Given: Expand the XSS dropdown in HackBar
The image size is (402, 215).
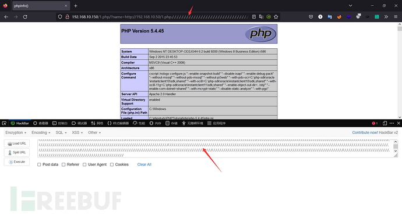Looking at the screenshot, I should [77, 132].
